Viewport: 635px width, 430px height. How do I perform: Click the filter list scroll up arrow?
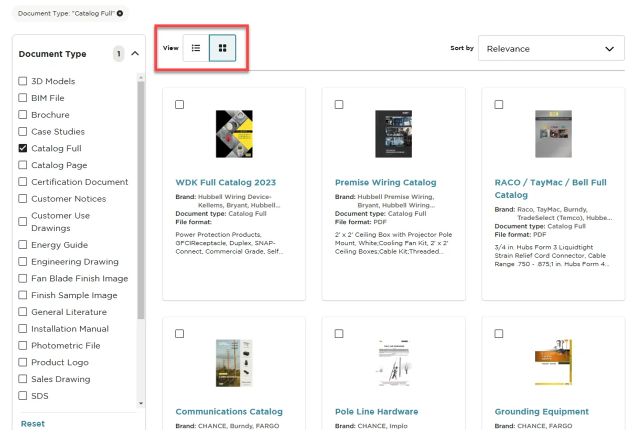coord(141,77)
